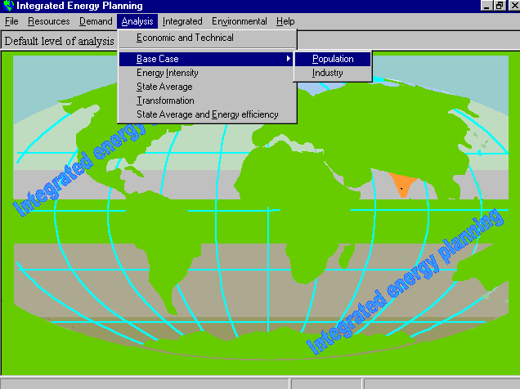The height and width of the screenshot is (389, 520).
Task: Open the Help menu
Action: tap(285, 21)
